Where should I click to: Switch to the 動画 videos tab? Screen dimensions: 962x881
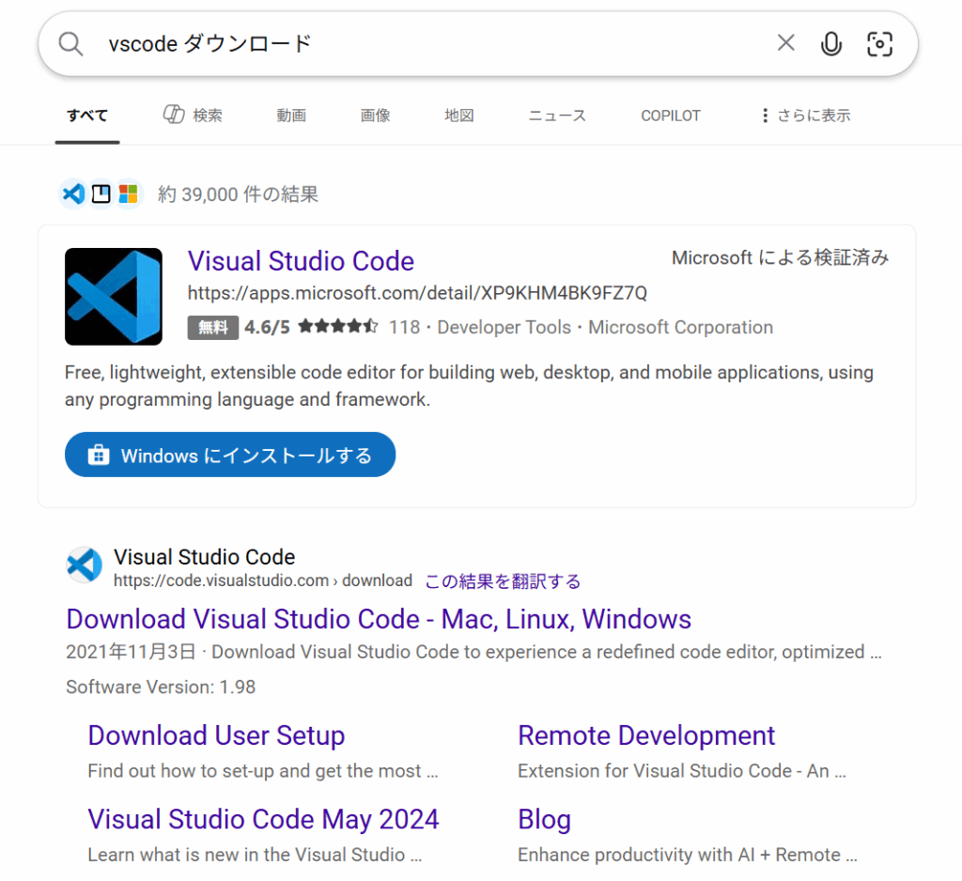(291, 116)
